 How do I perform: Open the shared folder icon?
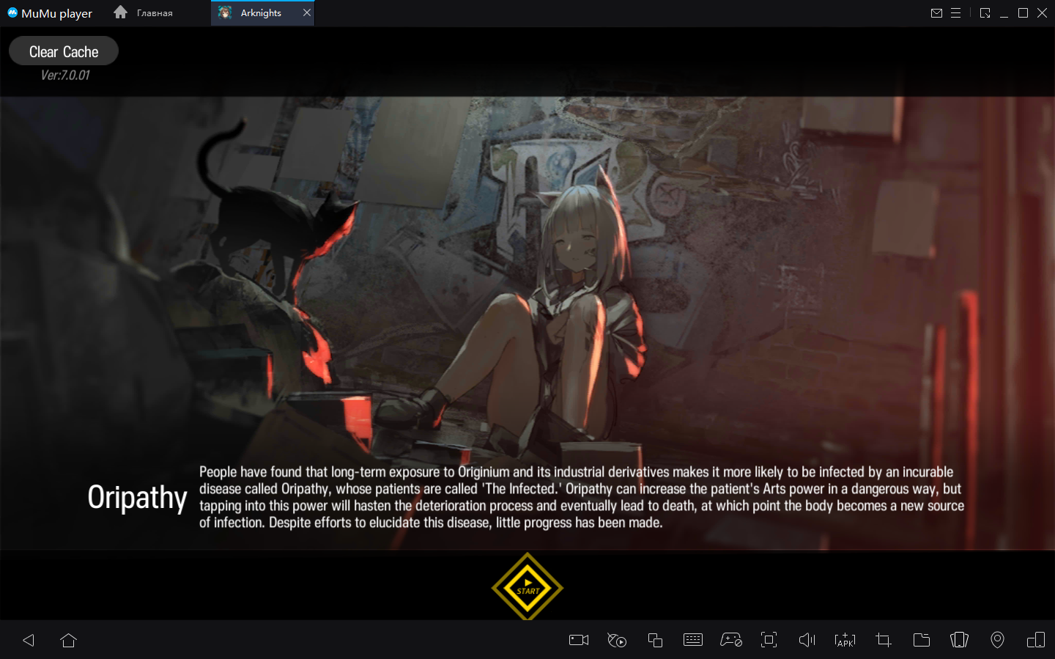click(922, 640)
